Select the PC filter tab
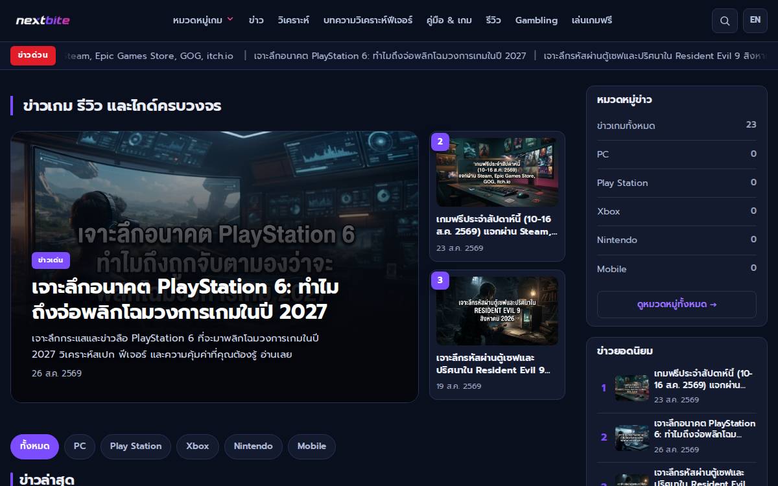Screen dimensions: 778x486 tap(80, 446)
